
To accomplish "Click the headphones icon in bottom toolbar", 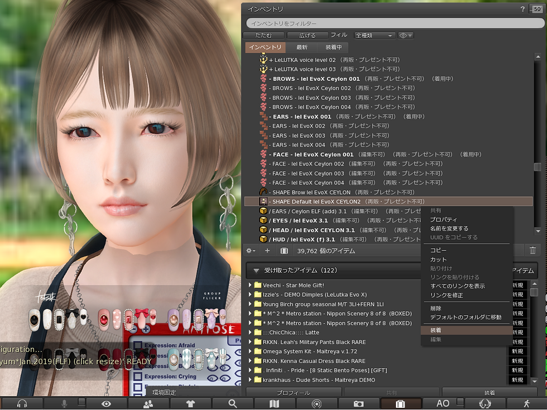I will coord(22,404).
